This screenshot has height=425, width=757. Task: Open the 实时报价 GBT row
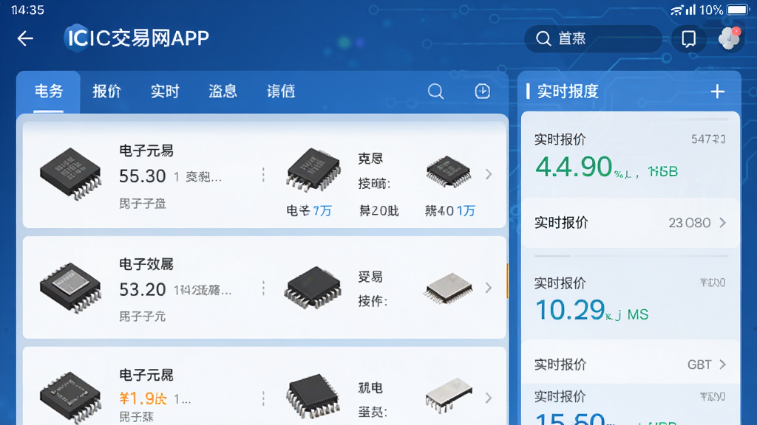click(630, 364)
